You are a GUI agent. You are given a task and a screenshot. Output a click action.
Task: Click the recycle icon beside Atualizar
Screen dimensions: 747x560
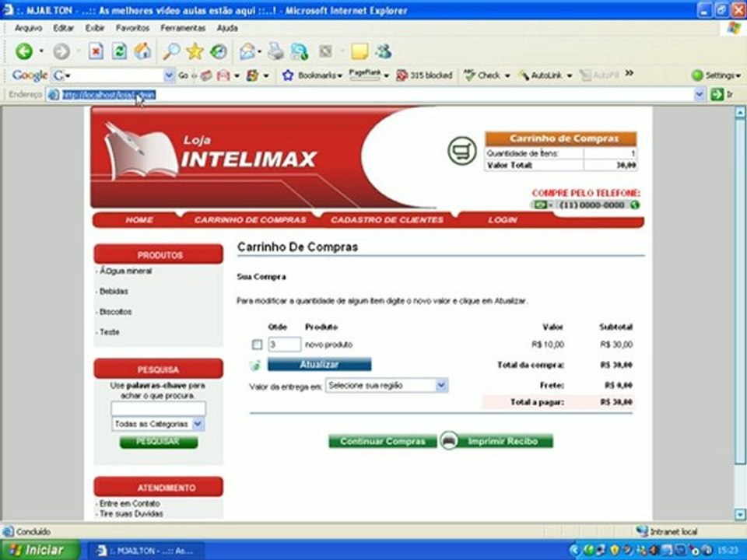click(255, 366)
